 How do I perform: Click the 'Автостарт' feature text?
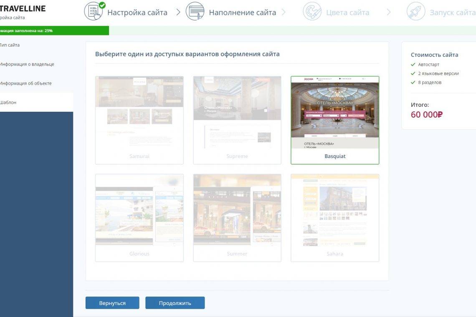click(429, 64)
